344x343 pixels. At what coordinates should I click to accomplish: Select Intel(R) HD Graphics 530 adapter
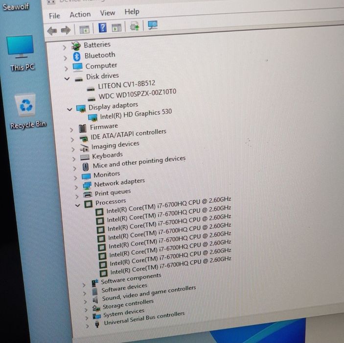pyautogui.click(x=136, y=114)
